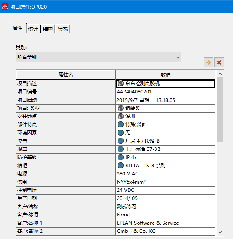Click the new property star icon
The image size is (233, 239).
[x=208, y=62]
